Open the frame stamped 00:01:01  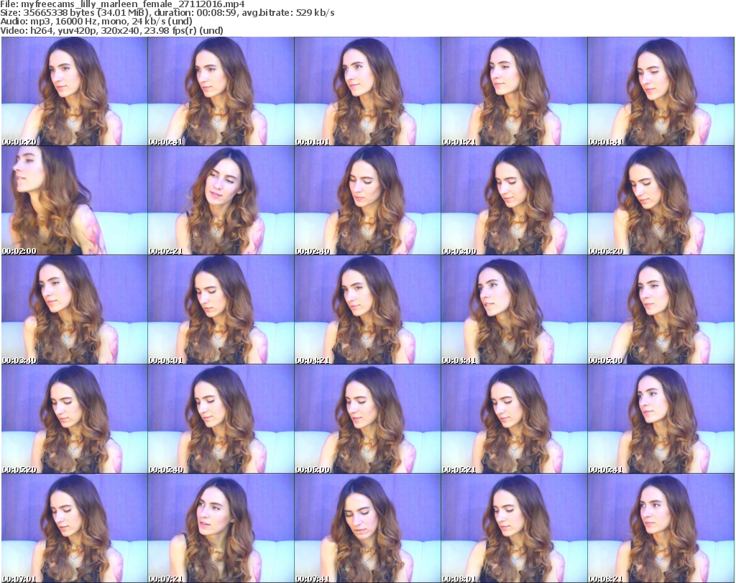pyautogui.click(x=367, y=91)
